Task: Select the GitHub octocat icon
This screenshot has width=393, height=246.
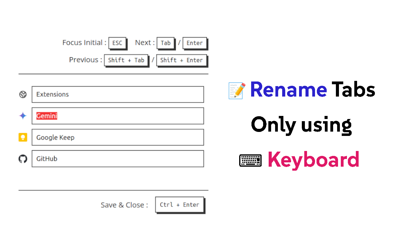Action: (x=23, y=159)
